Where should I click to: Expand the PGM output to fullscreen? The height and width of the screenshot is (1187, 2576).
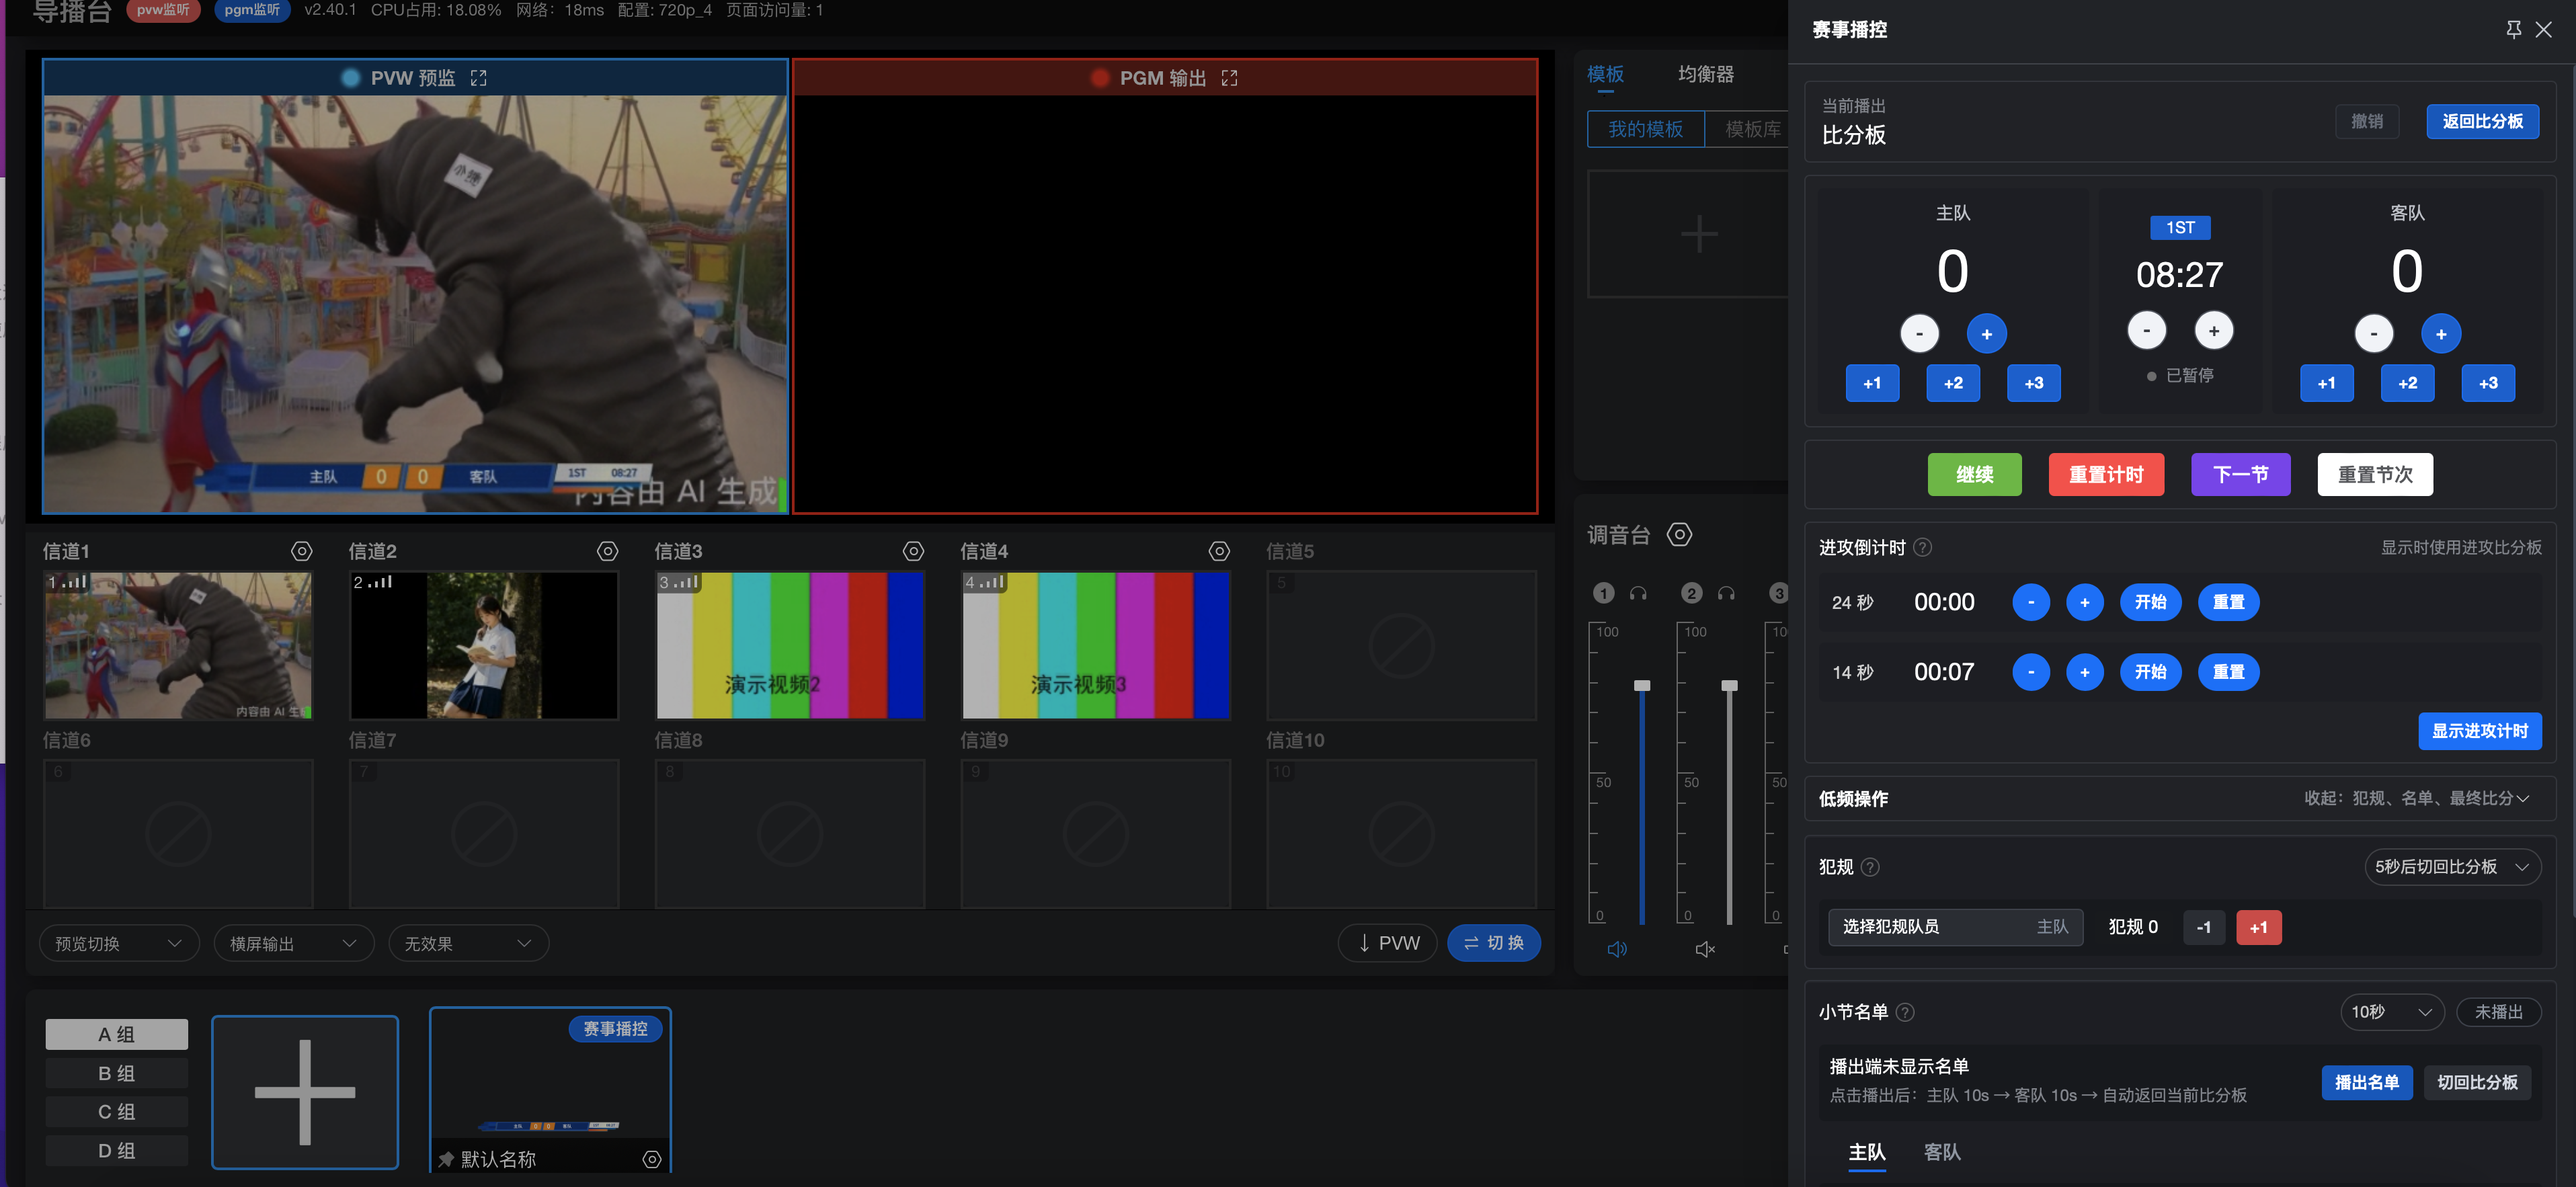pyautogui.click(x=1229, y=78)
